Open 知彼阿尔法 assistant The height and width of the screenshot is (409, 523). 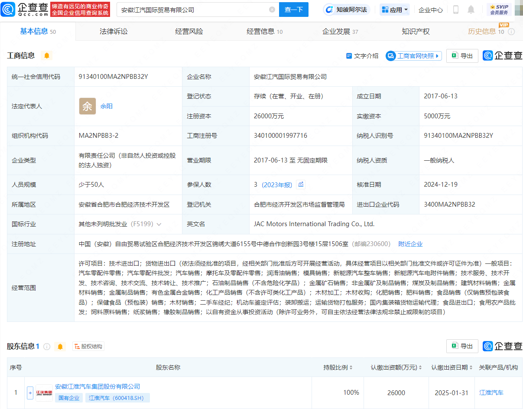[x=347, y=10]
